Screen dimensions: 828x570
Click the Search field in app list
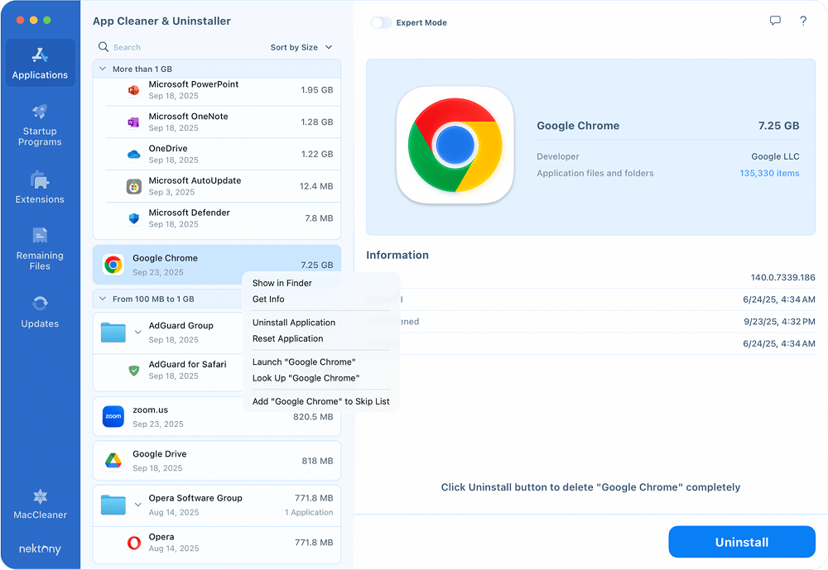[x=182, y=47]
